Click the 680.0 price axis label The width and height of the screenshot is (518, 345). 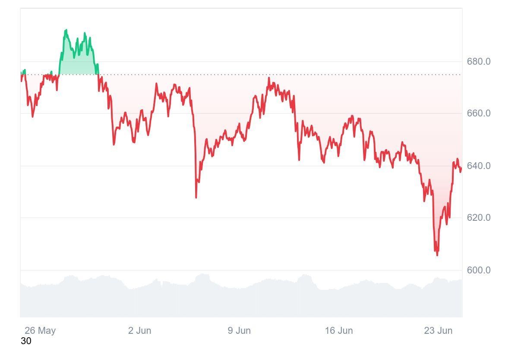[478, 61]
